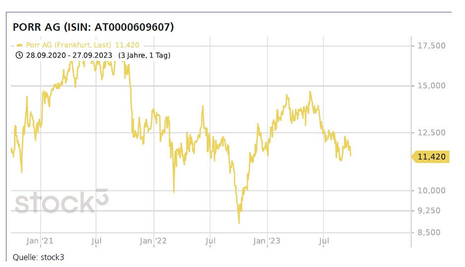Click the Jan '21 x-axis label
This screenshot has height=267, width=465.
(40, 241)
